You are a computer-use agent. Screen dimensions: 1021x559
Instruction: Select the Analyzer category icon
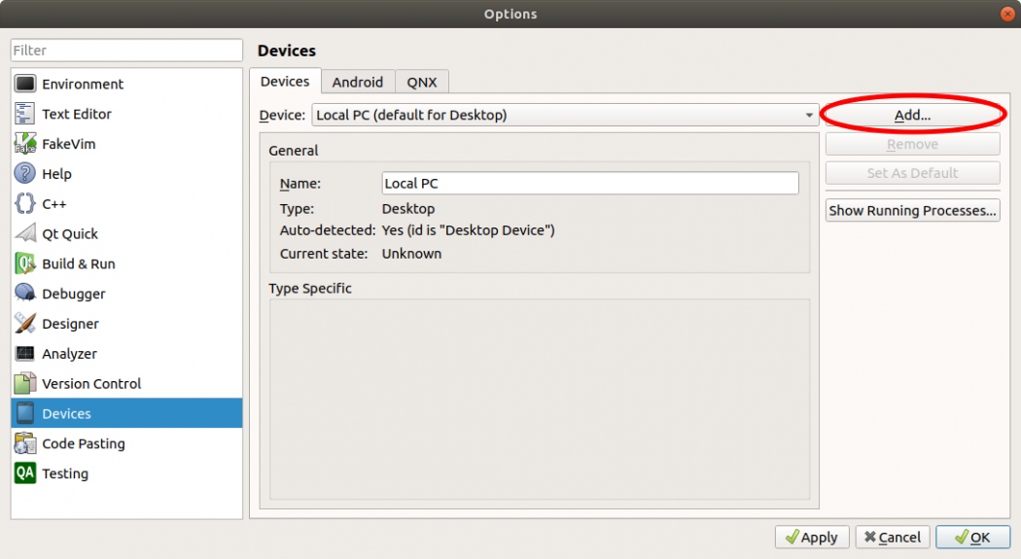pyautogui.click(x=25, y=354)
